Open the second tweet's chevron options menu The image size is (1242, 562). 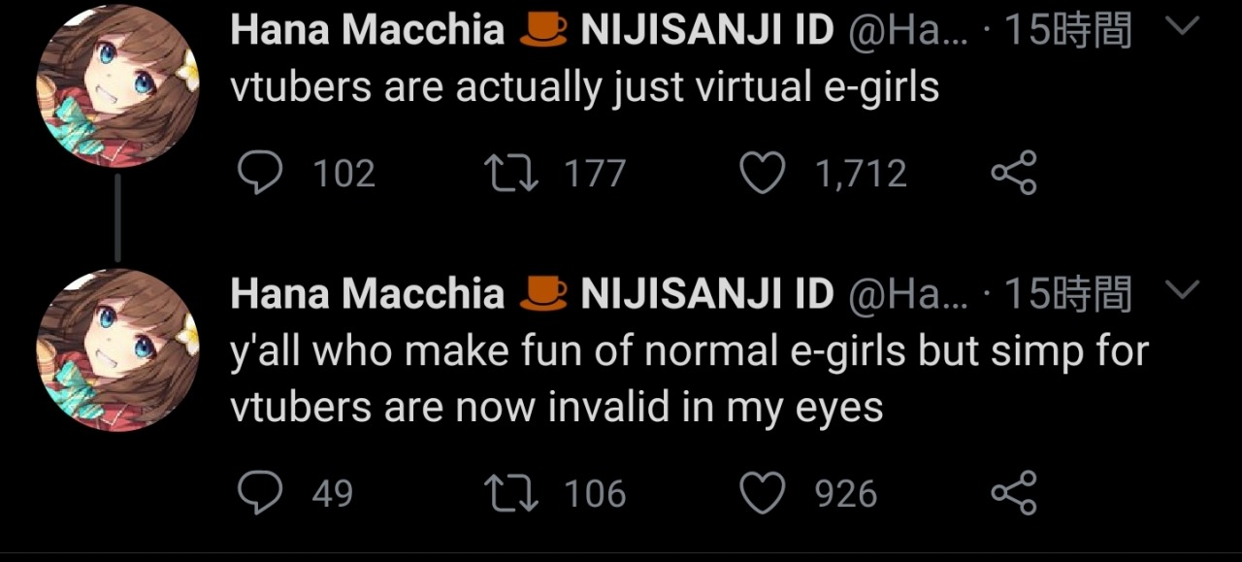[x=1182, y=289]
